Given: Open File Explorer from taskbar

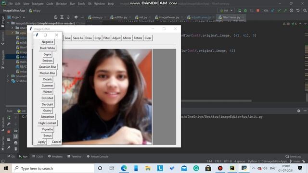Looking at the screenshot, I should pyautogui.click(x=148, y=168).
